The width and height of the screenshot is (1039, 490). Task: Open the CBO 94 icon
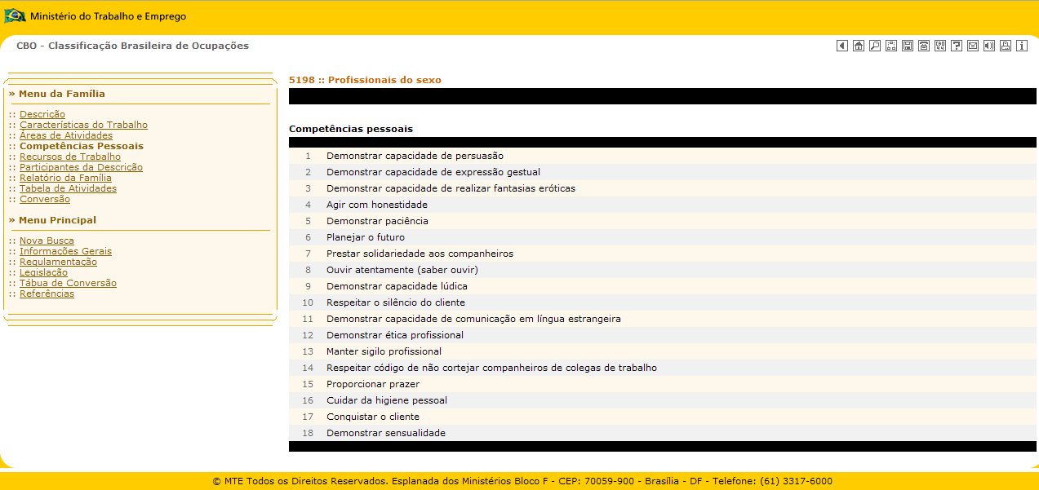[940, 46]
